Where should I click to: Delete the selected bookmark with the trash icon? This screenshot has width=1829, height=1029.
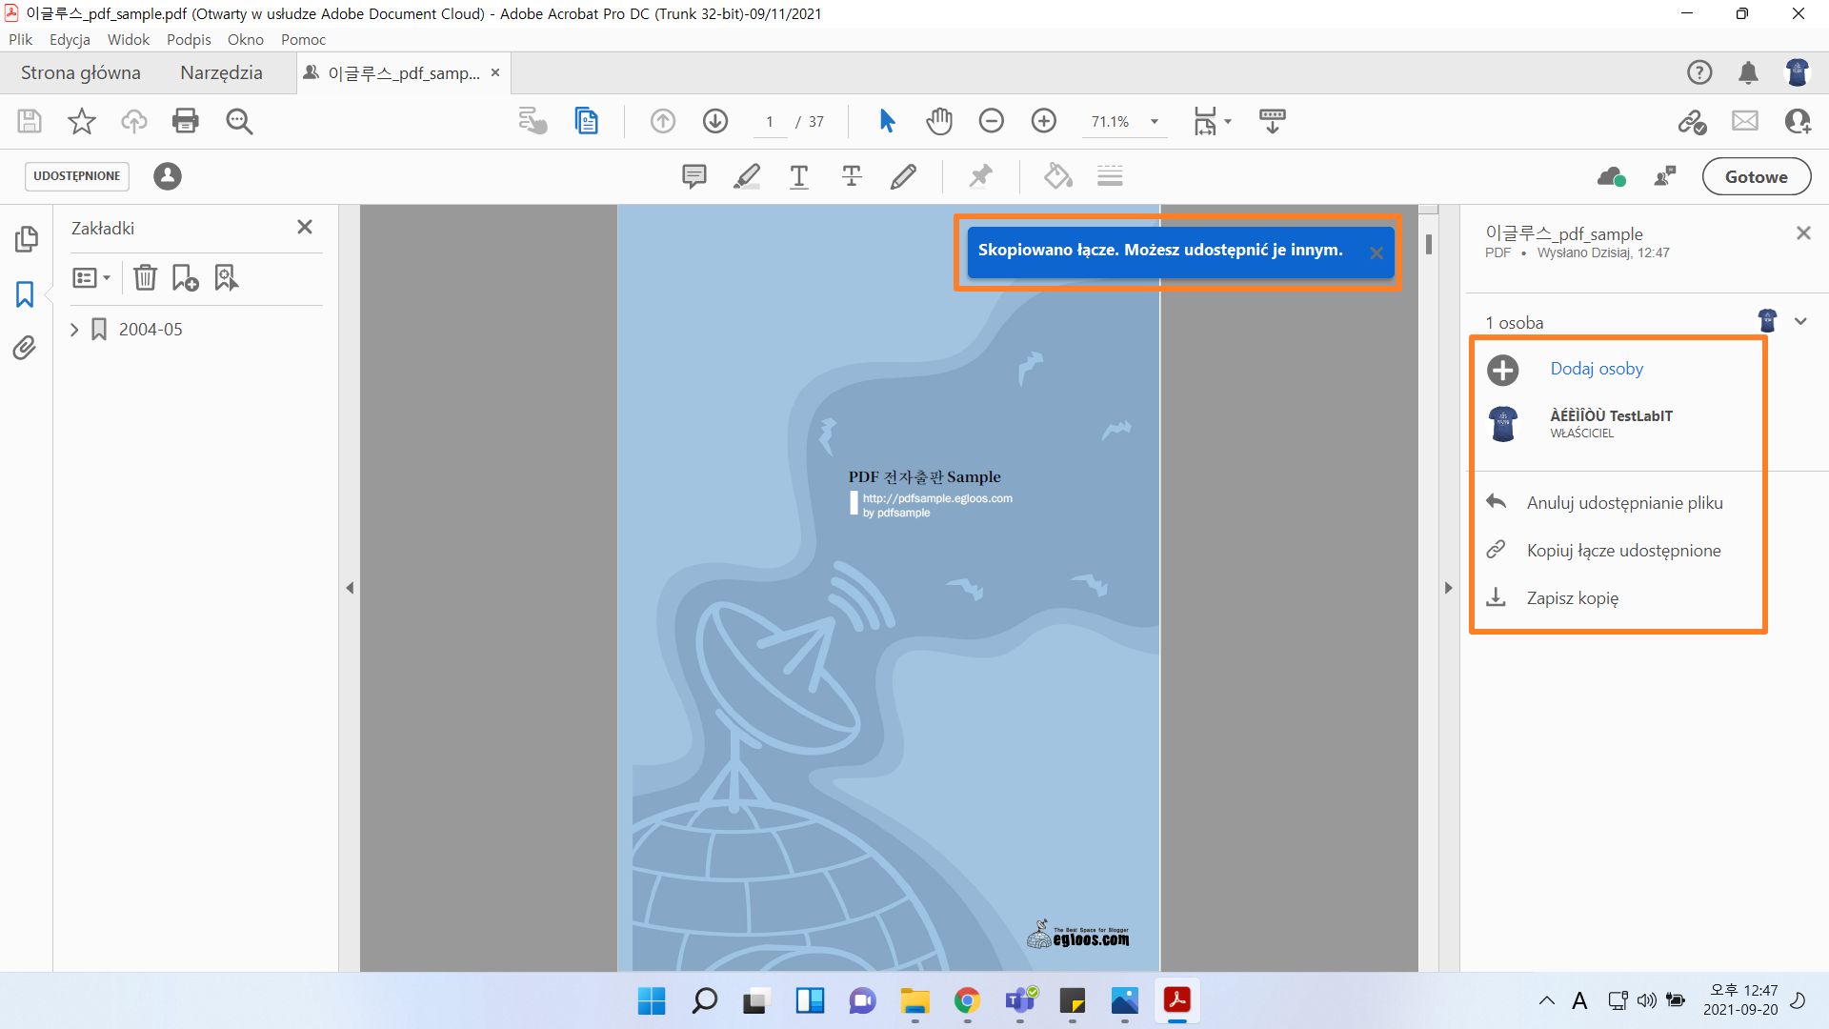(145, 277)
